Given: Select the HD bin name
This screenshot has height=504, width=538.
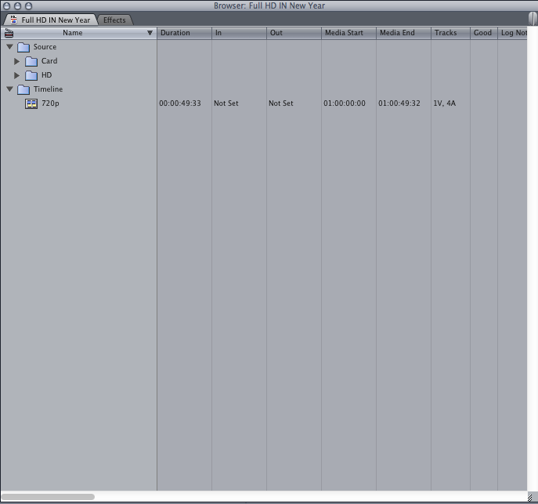Looking at the screenshot, I should coord(47,74).
